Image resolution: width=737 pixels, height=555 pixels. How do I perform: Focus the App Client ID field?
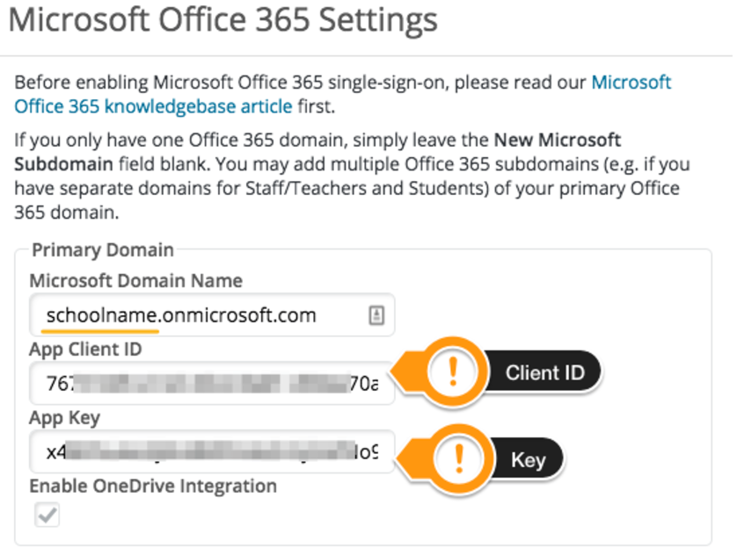click(x=212, y=383)
